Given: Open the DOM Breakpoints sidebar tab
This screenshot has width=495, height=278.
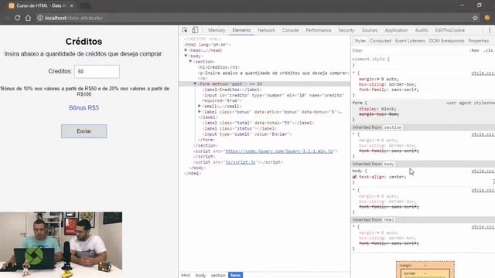Looking at the screenshot, I should point(446,41).
